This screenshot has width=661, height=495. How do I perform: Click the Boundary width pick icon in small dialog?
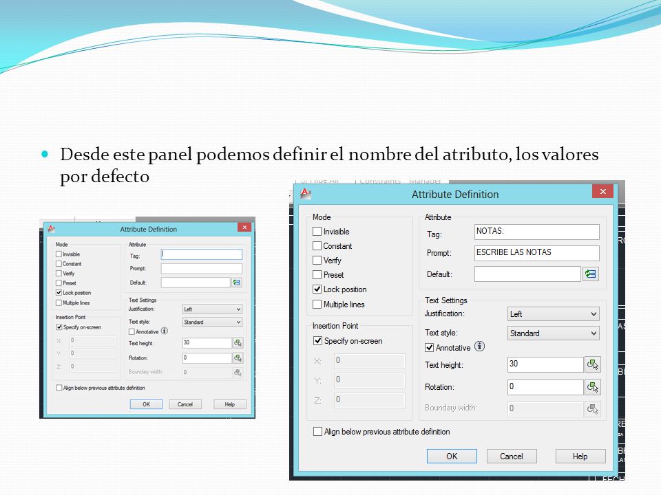[238, 373]
